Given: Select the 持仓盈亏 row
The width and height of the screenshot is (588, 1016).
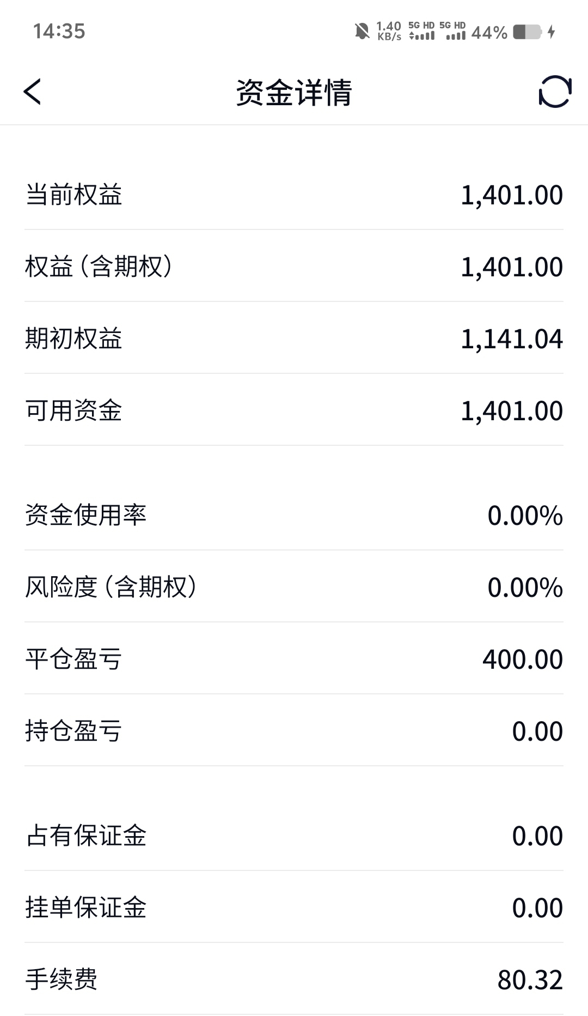Looking at the screenshot, I should 294,730.
